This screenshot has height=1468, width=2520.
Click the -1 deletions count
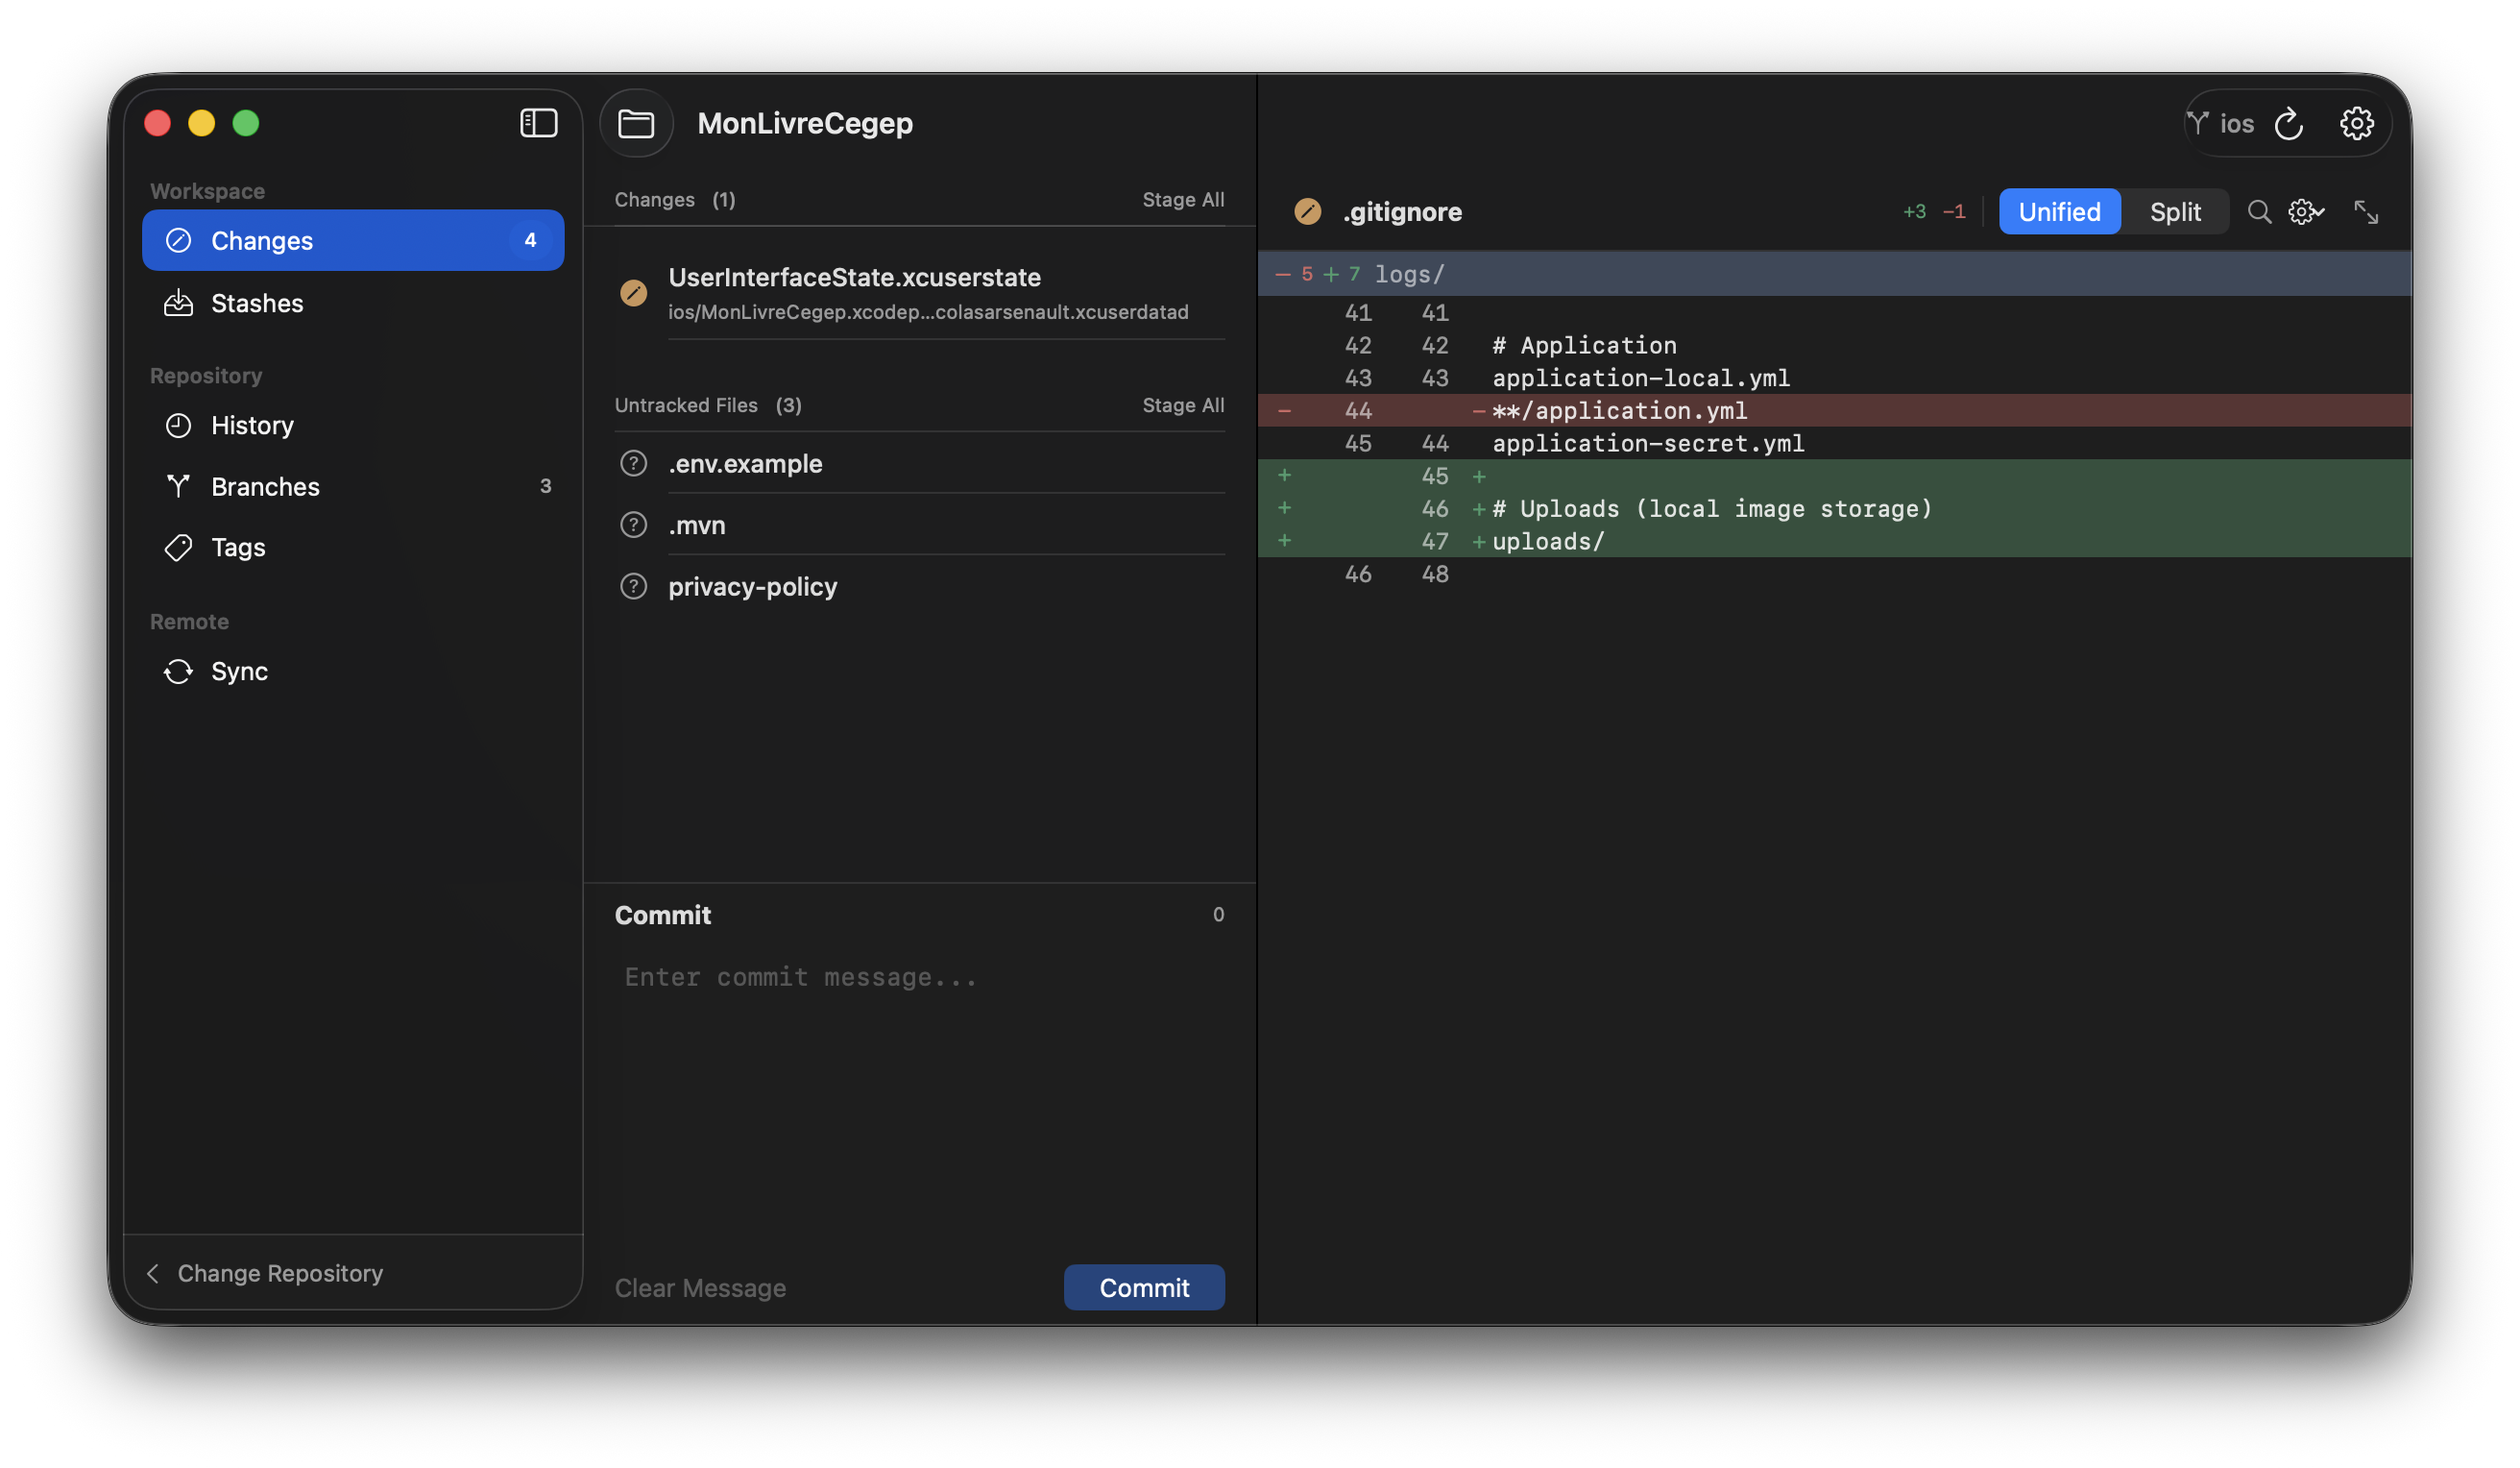coord(1953,212)
